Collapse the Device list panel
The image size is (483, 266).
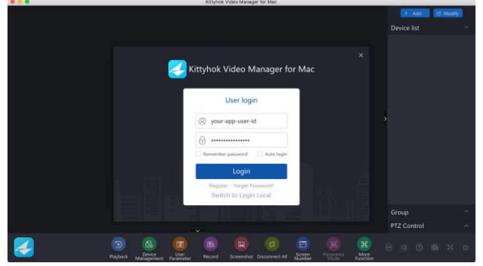466,27
